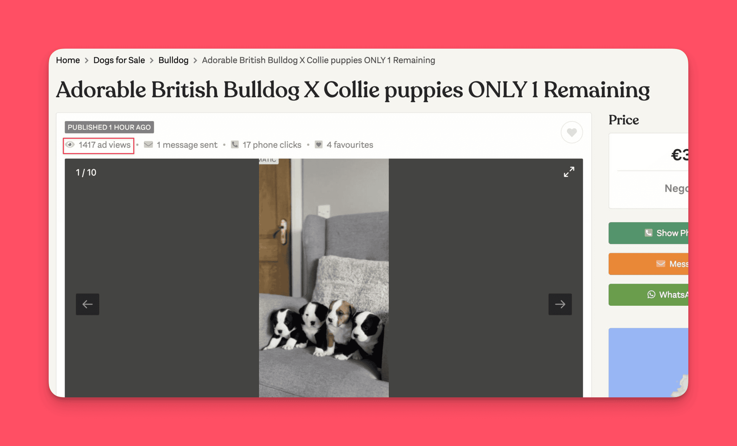Click the phone icon beside phone clicks
Viewport: 737px width, 446px height.
pos(235,145)
